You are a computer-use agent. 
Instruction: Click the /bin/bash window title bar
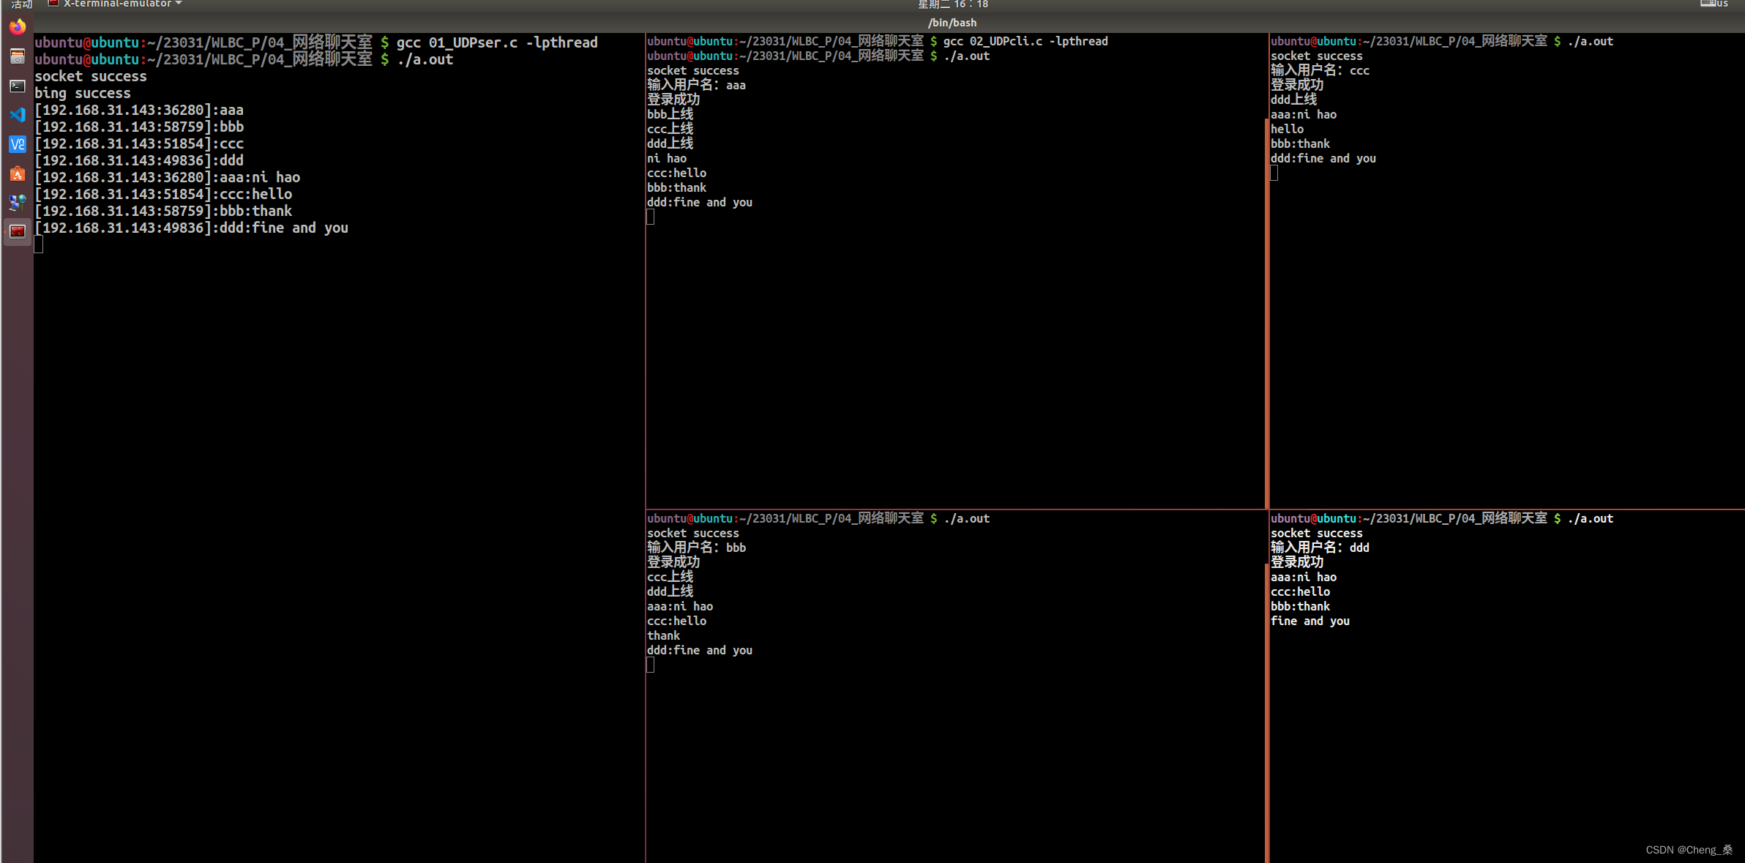[x=952, y=23]
